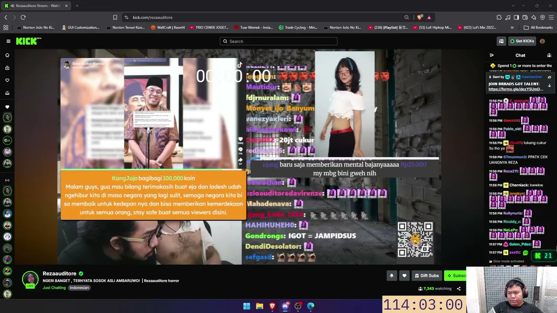Open the browser main menu
The width and height of the screenshot is (557, 313).
[551, 17]
